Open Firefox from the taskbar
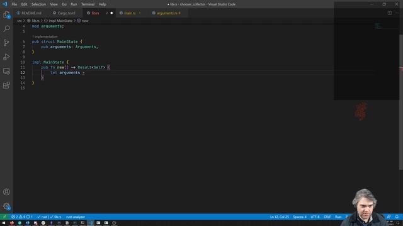This screenshot has height=226, width=403. coord(12,223)
